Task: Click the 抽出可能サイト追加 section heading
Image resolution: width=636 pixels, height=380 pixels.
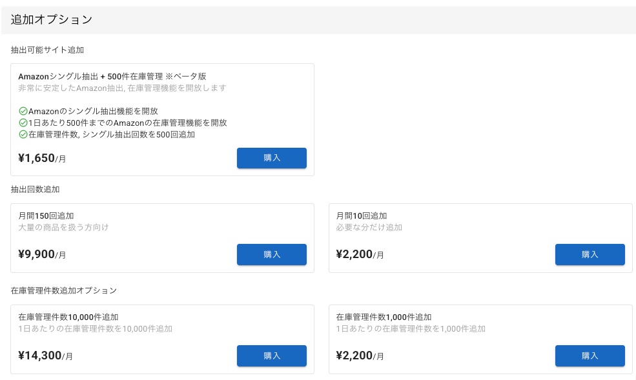Action: [48, 50]
